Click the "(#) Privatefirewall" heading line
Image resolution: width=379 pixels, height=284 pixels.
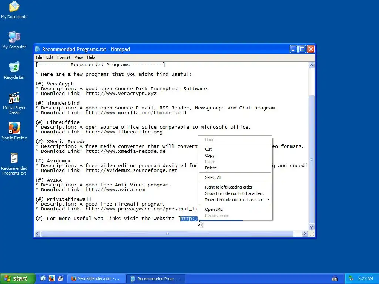[63, 199]
